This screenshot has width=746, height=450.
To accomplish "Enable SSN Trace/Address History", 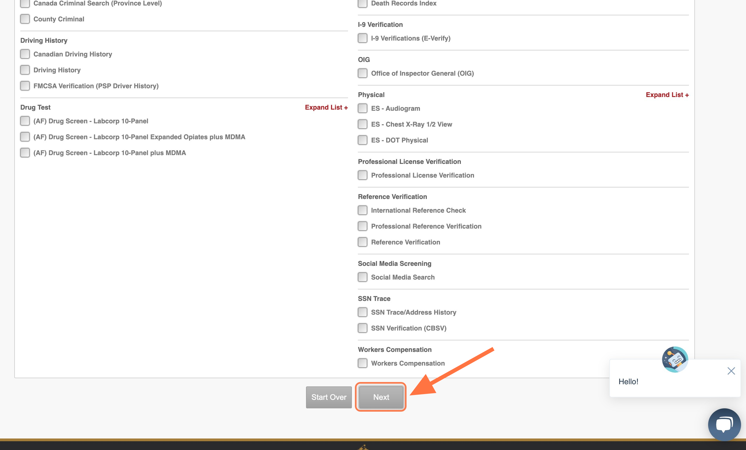I will (362, 312).
